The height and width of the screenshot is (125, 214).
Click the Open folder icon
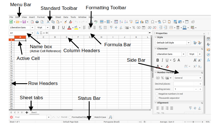click(x=17, y=22)
